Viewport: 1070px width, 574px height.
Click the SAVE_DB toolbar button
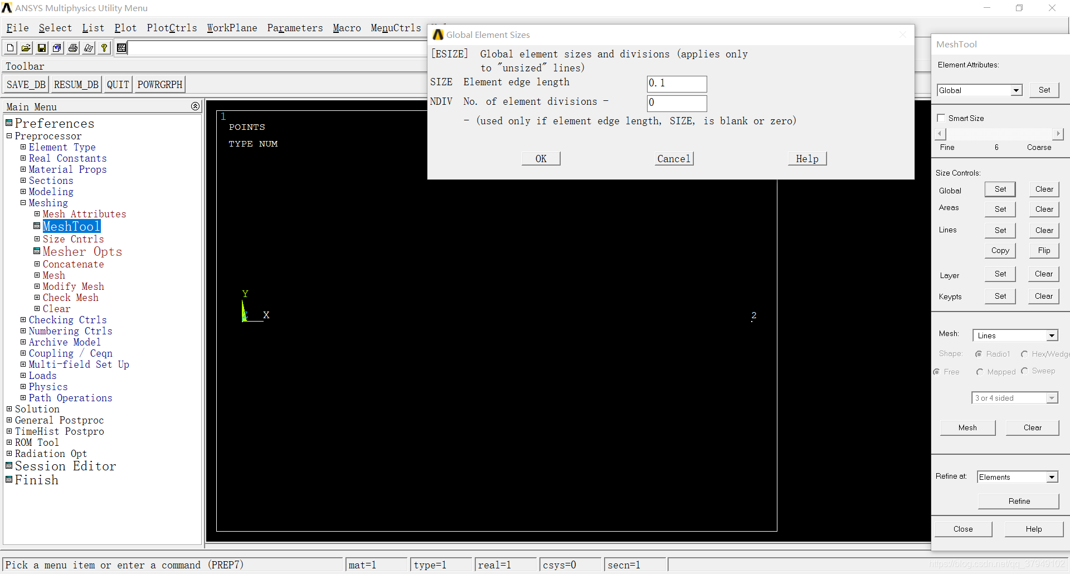coord(26,85)
